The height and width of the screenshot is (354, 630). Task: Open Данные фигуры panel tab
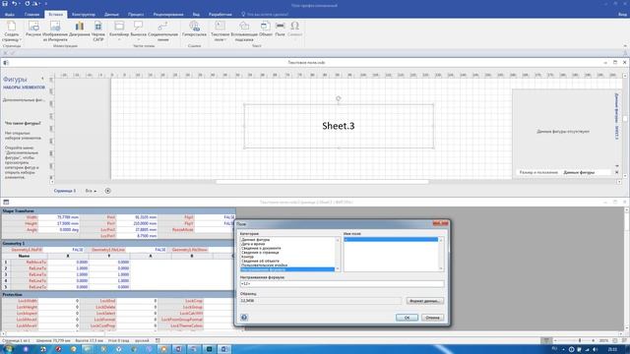579,172
